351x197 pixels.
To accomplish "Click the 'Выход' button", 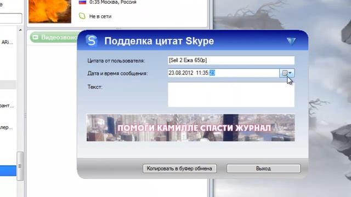I will (x=263, y=169).
